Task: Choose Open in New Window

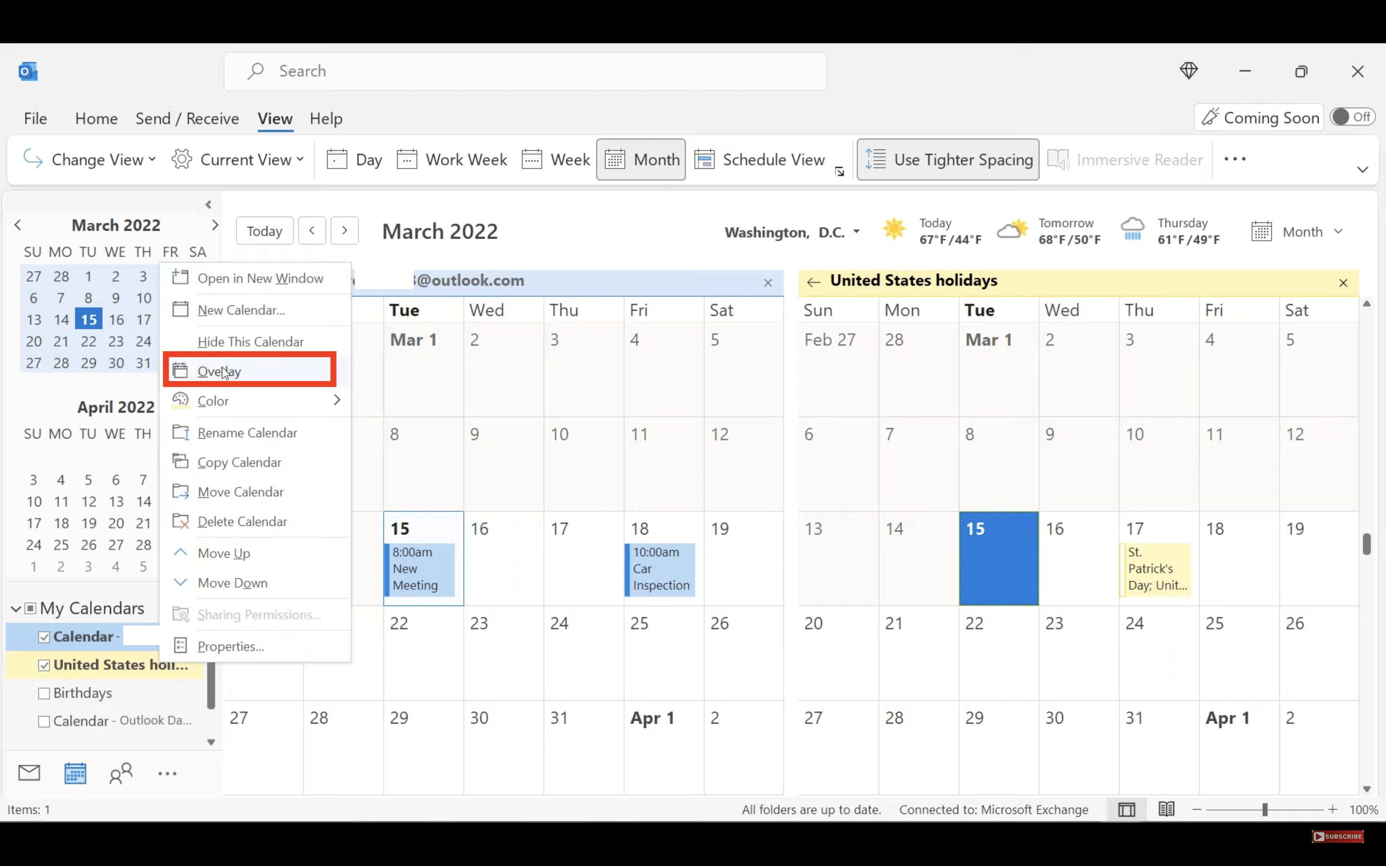Action: click(x=256, y=278)
